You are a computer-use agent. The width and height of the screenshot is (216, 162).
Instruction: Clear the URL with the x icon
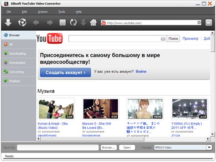(199, 22)
